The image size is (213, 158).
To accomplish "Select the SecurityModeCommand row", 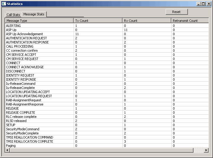I will click(22, 129).
